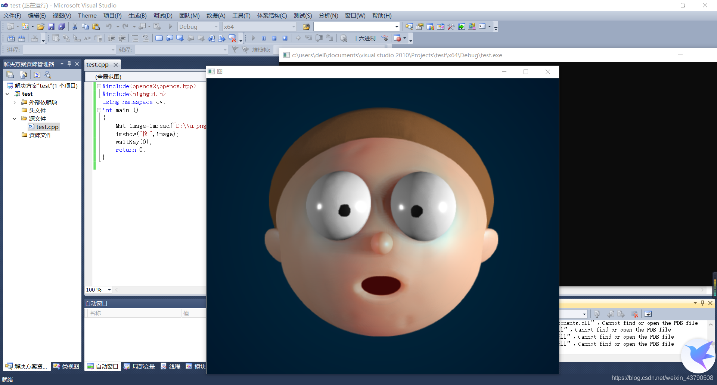Open the 100 % zoom level dropdown
Image resolution: width=717 pixels, height=385 pixels.
click(x=109, y=290)
